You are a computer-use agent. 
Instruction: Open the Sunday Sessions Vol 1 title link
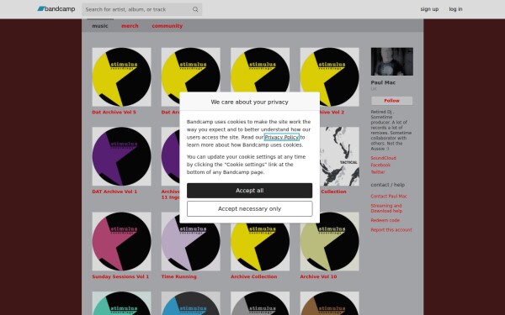point(120,276)
